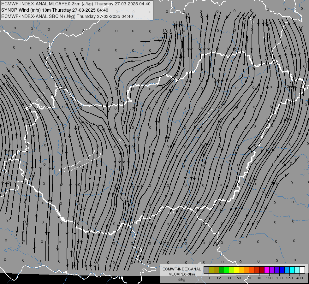Click the legend scale value '250'
Image resolution: width=309 pixels, height=284 pixels.
[289, 278]
